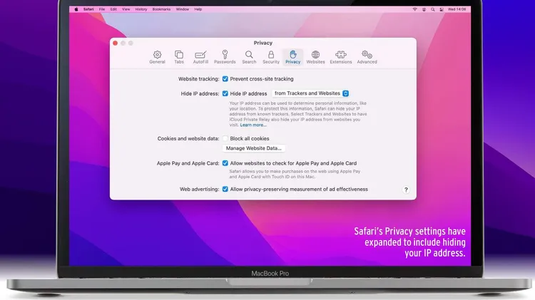Open the Passwords preferences pane
The image size is (535, 300).
point(225,57)
